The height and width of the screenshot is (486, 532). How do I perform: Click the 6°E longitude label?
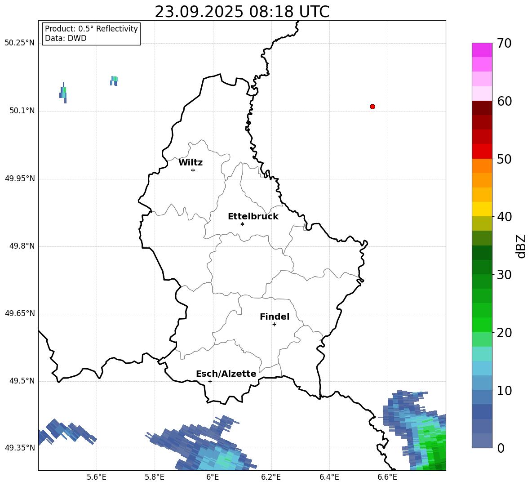[213, 477]
